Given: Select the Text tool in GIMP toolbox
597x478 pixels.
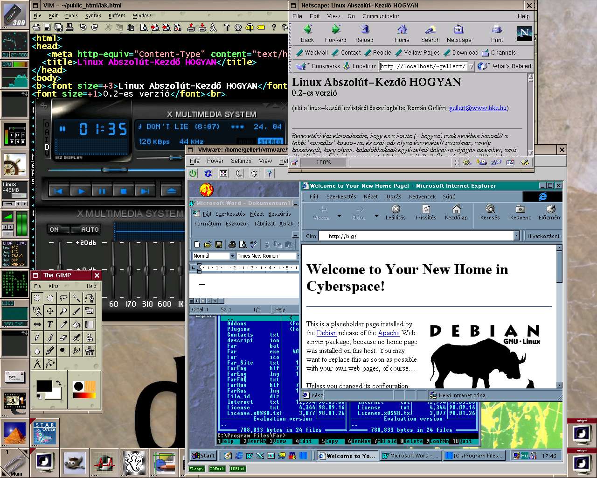Looking at the screenshot, I should tap(50, 324).
